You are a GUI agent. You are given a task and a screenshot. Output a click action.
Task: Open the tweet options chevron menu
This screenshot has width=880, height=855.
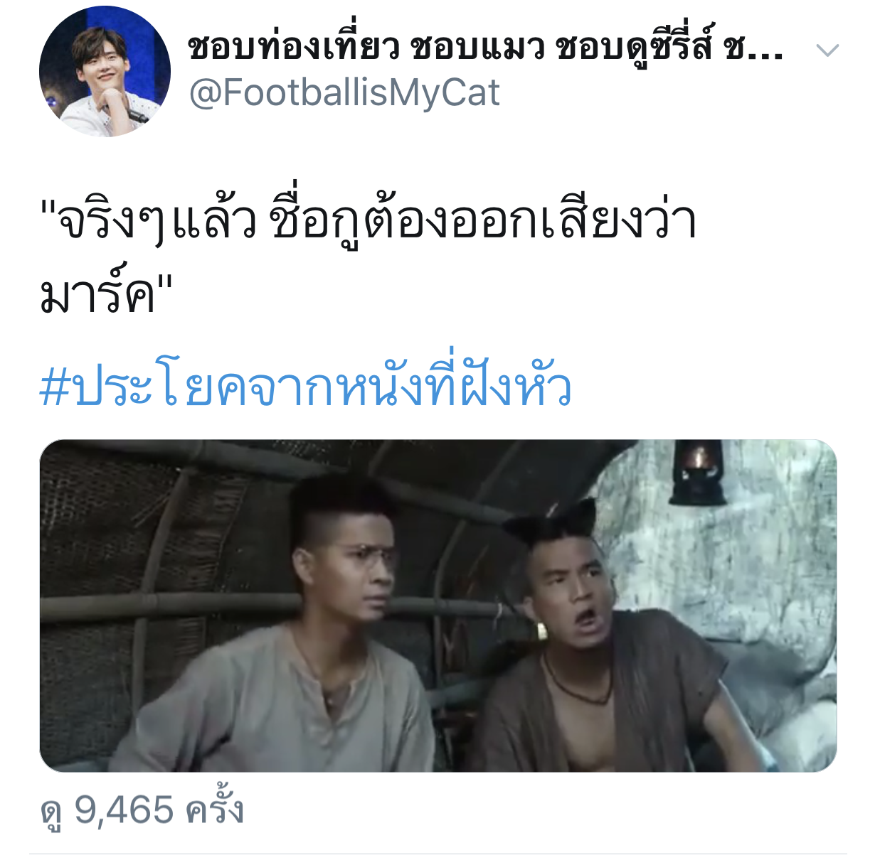coord(827,50)
